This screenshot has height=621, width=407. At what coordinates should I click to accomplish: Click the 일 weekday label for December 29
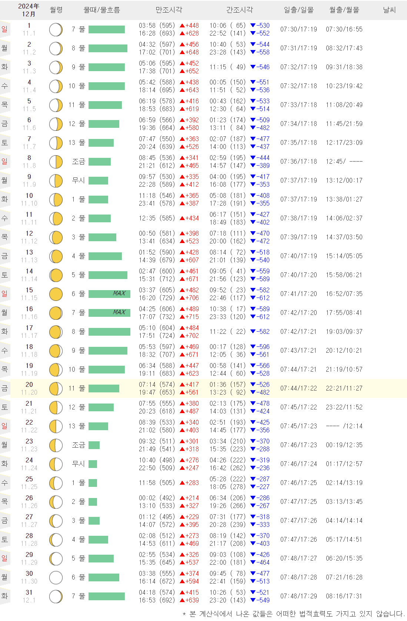coord(4,558)
